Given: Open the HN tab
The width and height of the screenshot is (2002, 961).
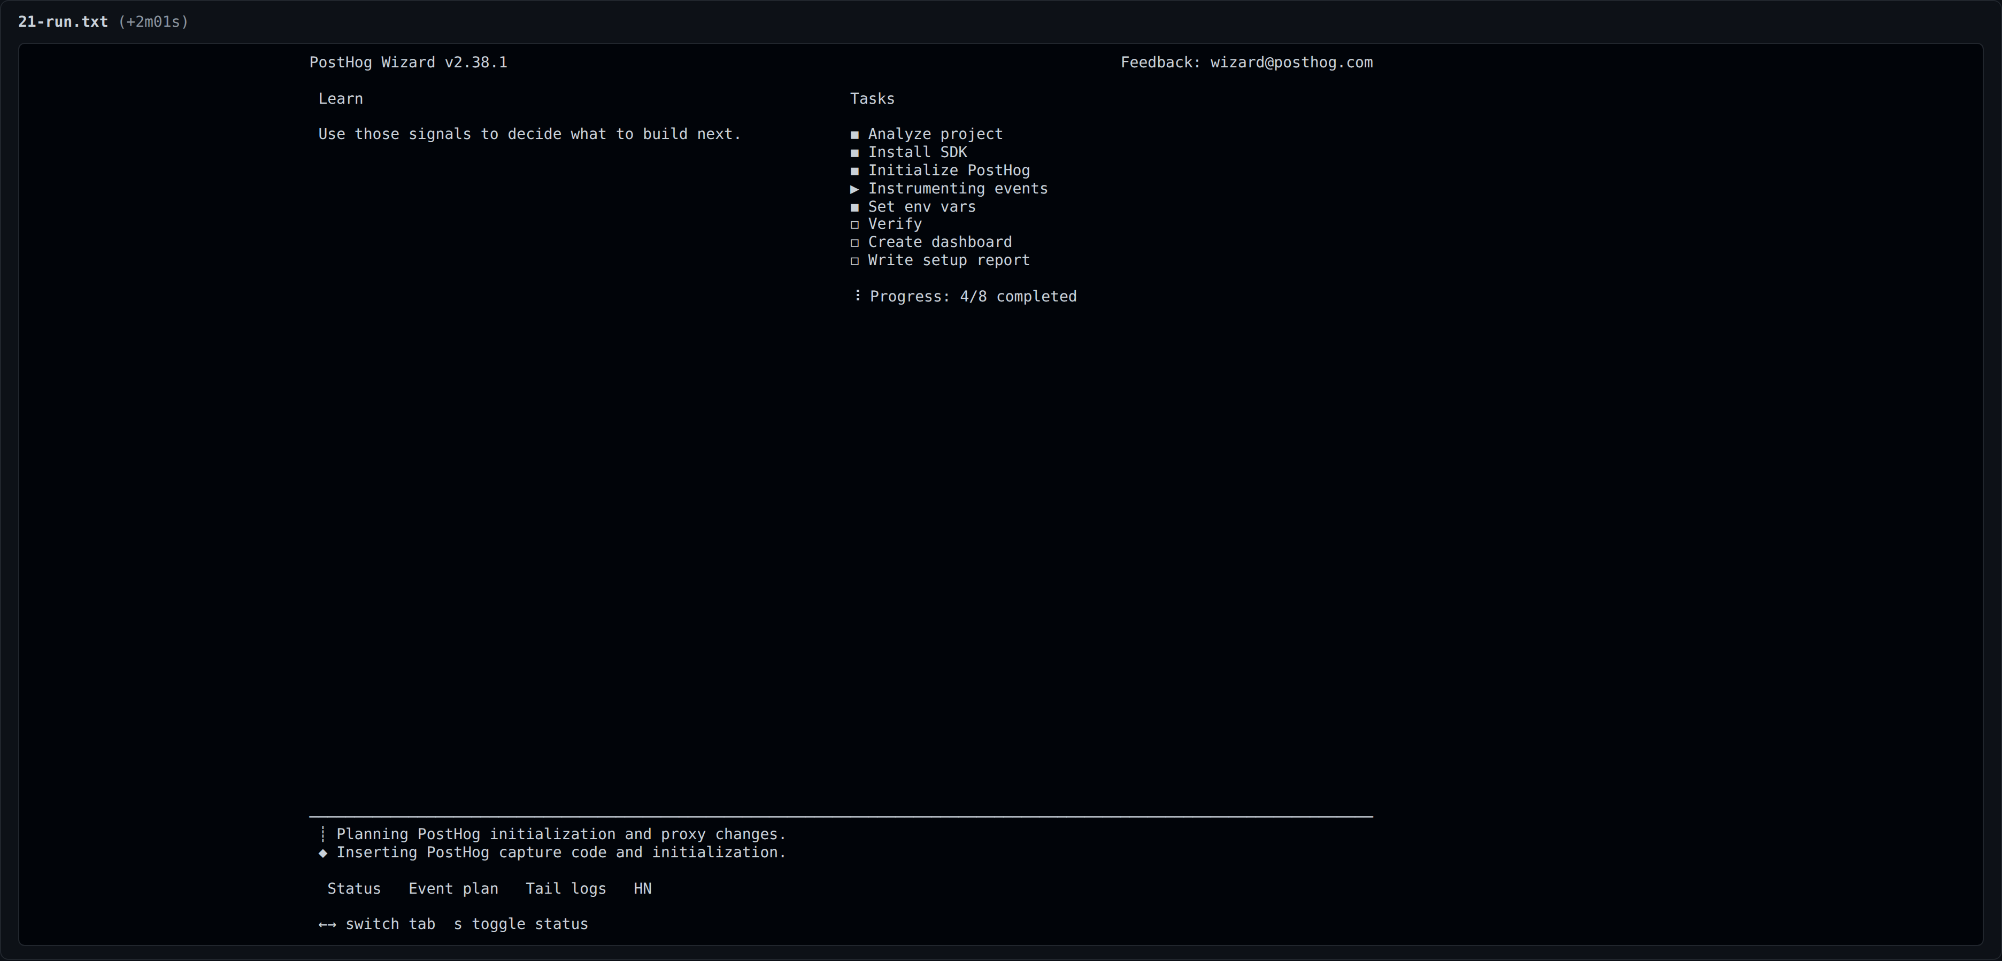Looking at the screenshot, I should (x=643, y=888).
